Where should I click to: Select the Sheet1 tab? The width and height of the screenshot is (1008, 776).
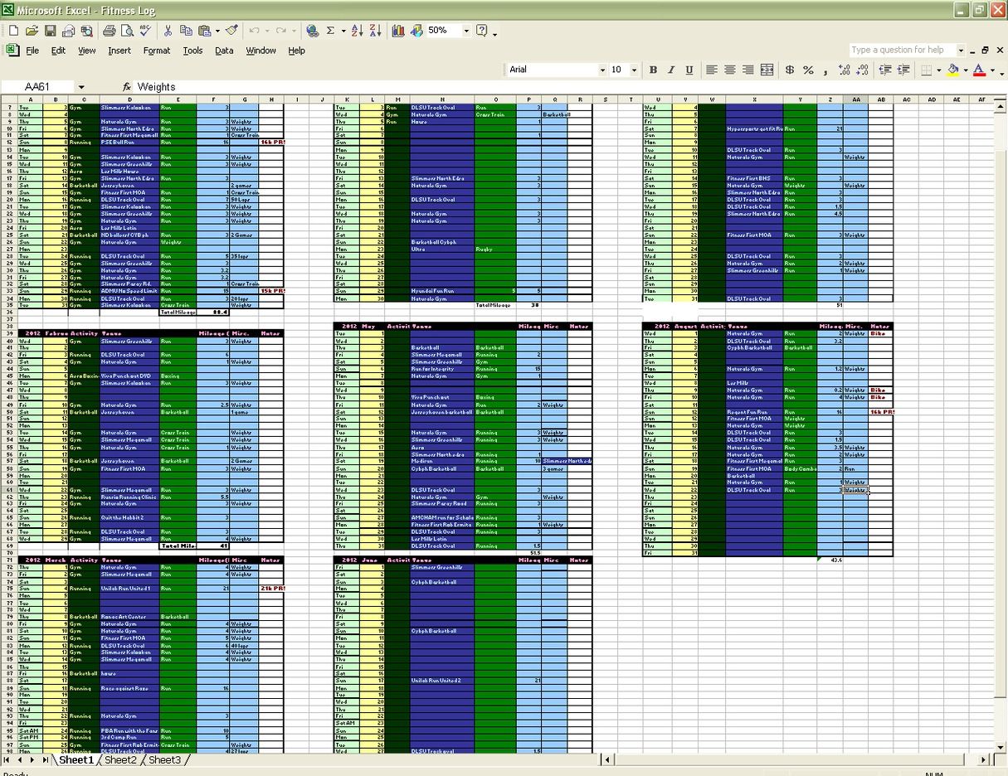[76, 759]
